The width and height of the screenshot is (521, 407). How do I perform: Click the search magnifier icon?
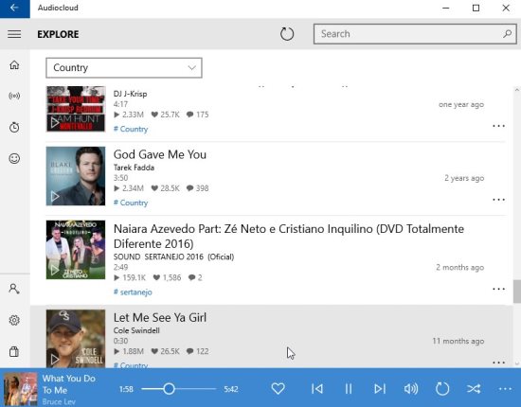pyautogui.click(x=507, y=33)
